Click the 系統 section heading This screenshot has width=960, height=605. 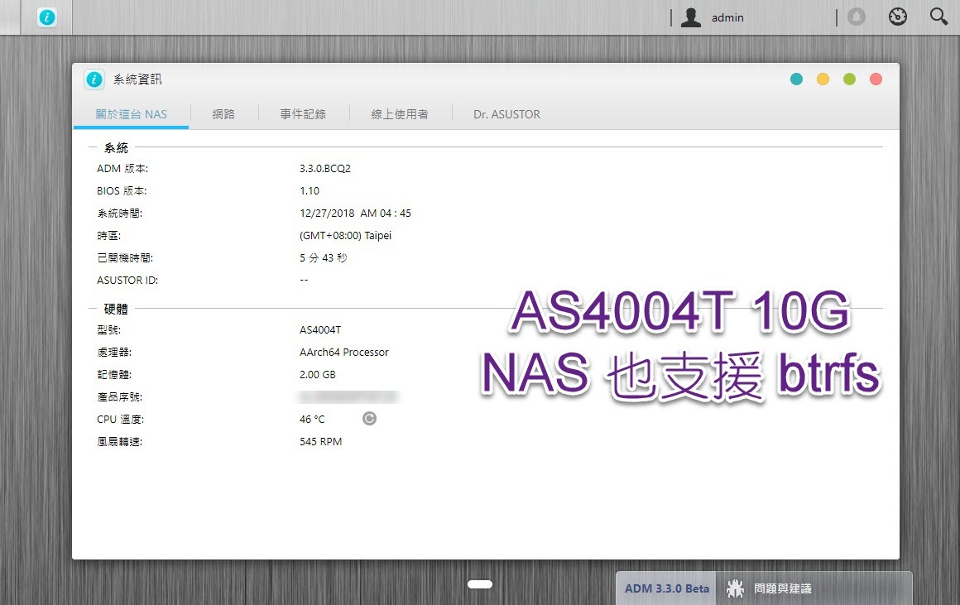point(117,147)
